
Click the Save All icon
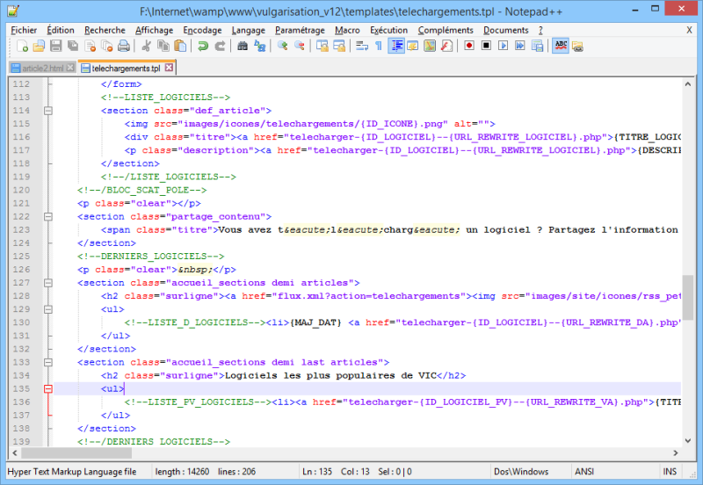pyautogui.click(x=73, y=46)
